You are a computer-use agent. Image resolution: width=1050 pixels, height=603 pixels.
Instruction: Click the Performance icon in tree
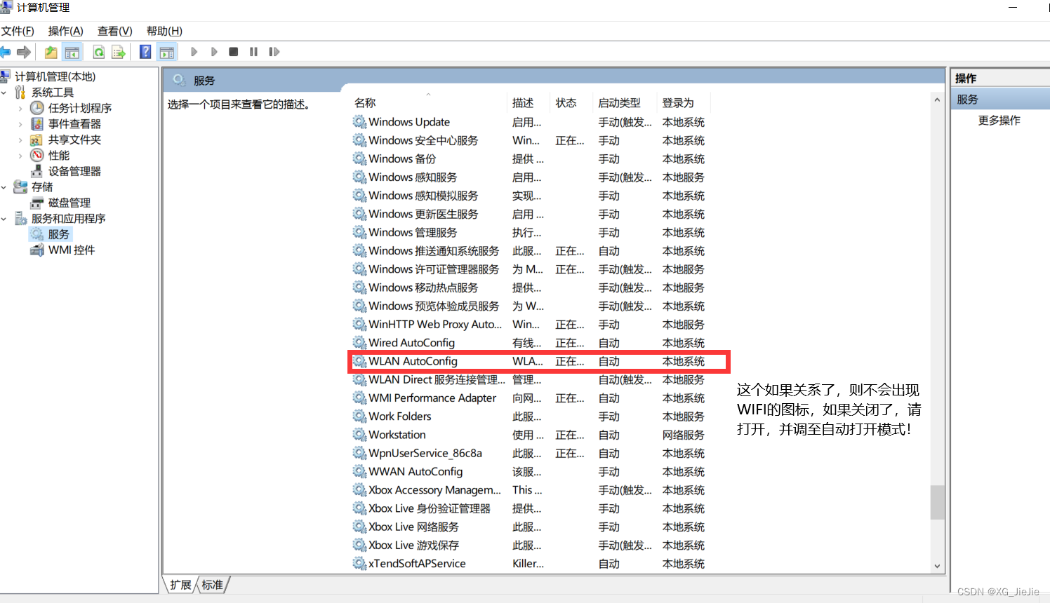click(x=37, y=156)
